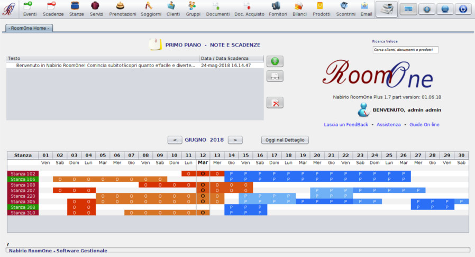This screenshot has width=475, height=257.
Task: Click day 12 column header in calendar
Action: click(x=203, y=155)
